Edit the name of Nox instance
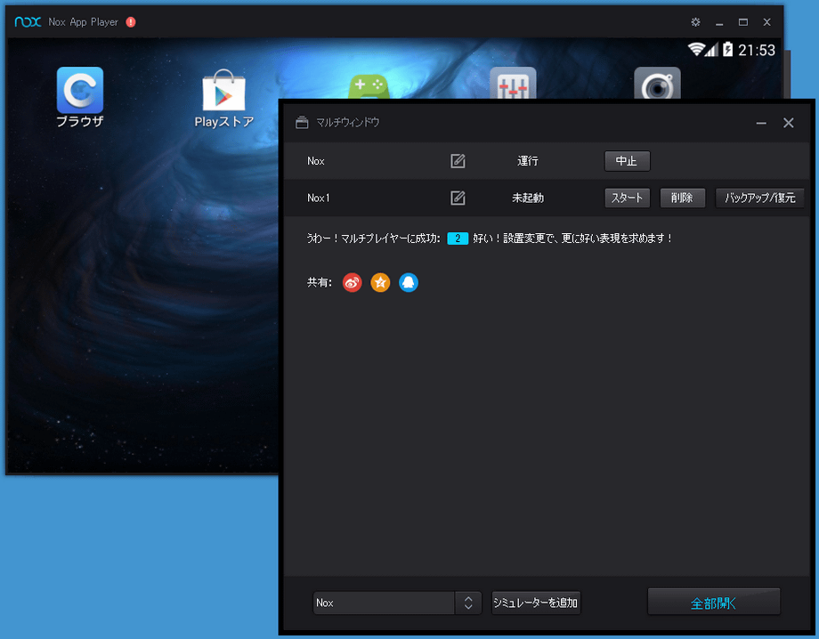The height and width of the screenshot is (639, 819). 458,161
